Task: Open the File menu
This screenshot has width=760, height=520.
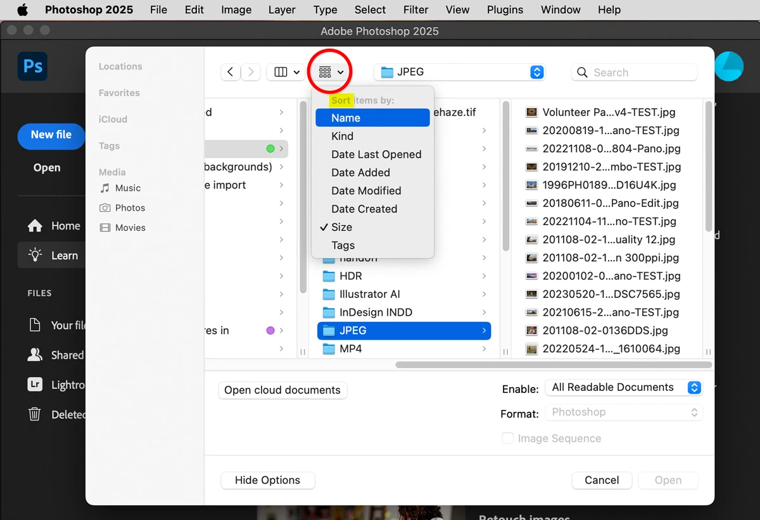Action: pos(159,9)
